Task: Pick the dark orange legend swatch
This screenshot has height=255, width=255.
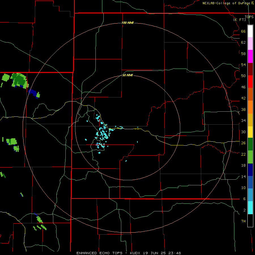Action: 250,94
